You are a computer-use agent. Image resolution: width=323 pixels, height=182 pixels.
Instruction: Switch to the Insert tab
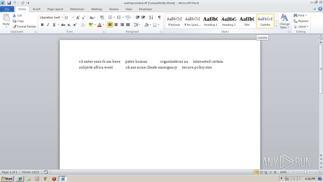coord(37,9)
